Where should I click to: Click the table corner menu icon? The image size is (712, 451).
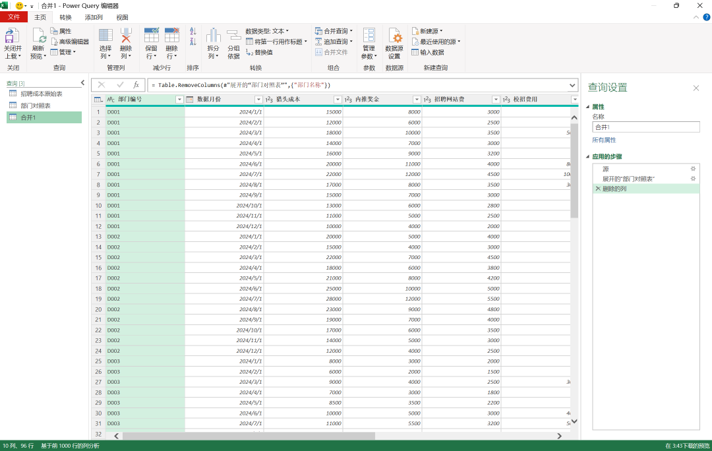tap(98, 100)
